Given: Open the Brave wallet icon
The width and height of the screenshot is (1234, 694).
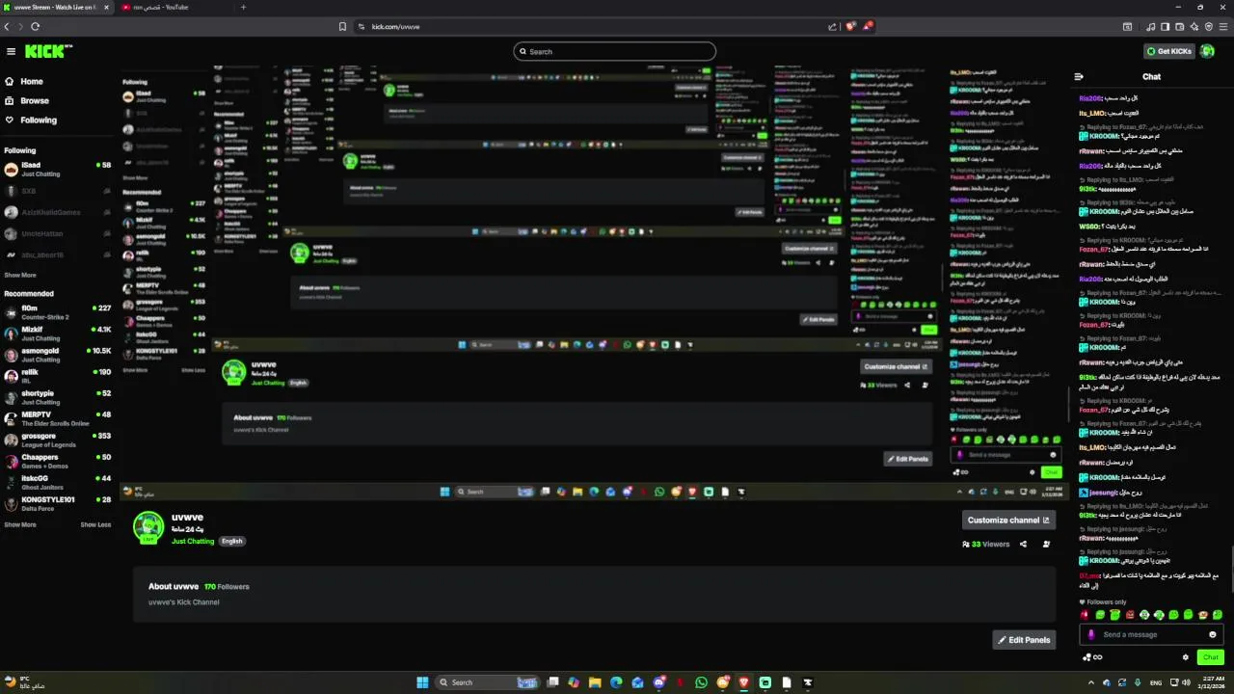Looking at the screenshot, I should tap(1179, 27).
